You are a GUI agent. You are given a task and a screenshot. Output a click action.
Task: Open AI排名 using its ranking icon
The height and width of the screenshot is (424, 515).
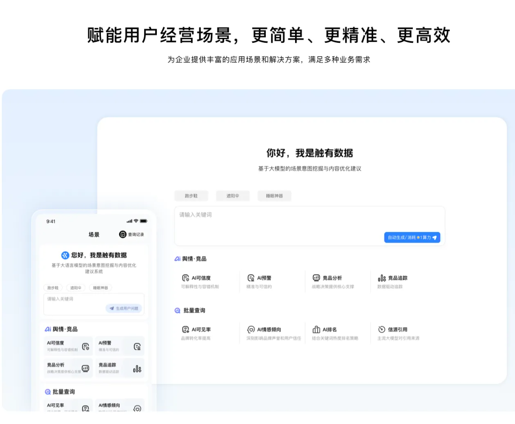point(317,329)
